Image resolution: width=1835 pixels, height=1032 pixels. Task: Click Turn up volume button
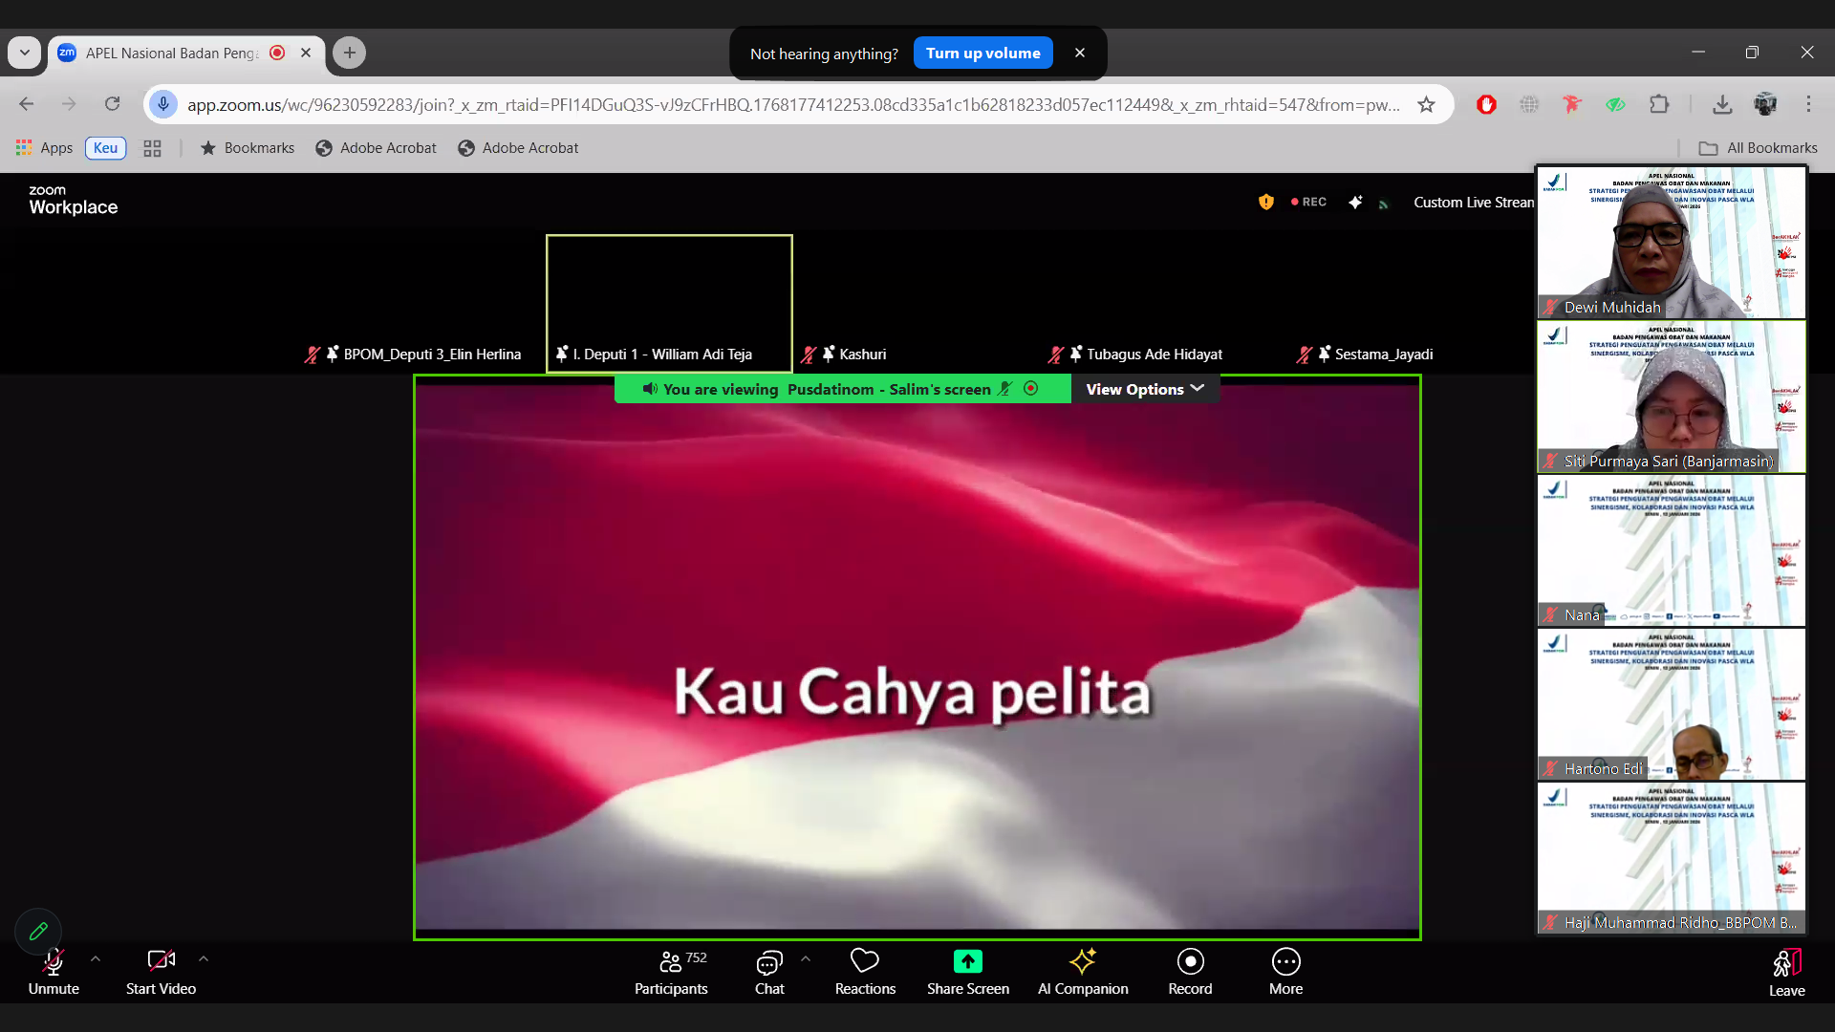[982, 54]
